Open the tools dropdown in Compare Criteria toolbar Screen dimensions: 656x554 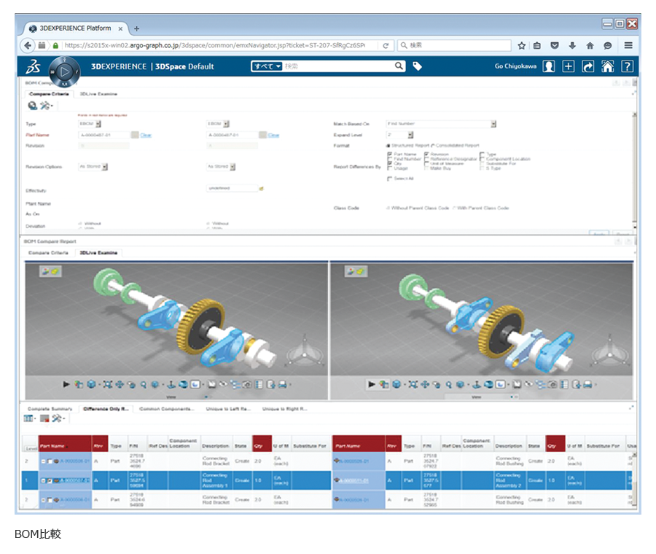click(46, 106)
